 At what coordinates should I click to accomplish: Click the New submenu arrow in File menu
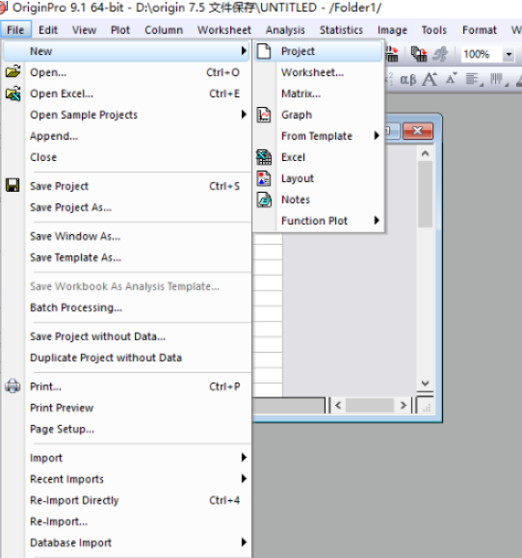(x=244, y=51)
